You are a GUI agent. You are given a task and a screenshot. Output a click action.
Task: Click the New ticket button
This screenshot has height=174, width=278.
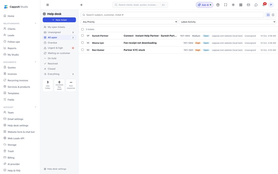pyautogui.click(x=59, y=20)
